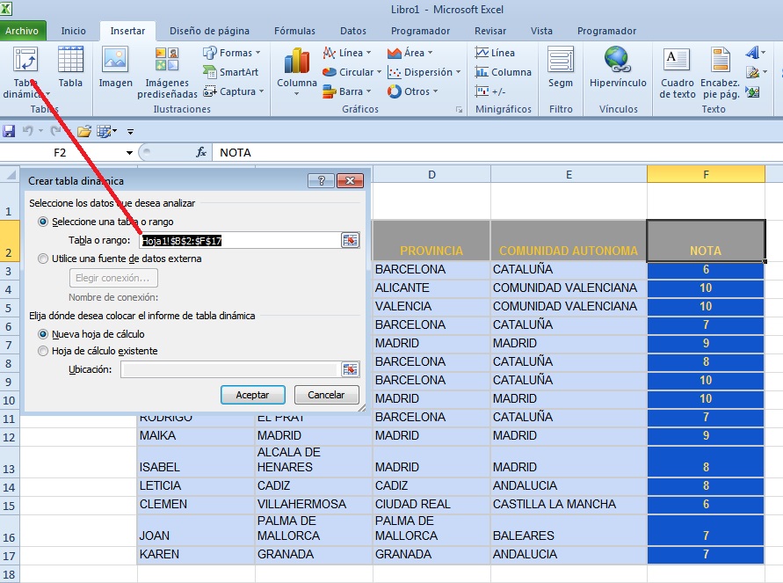Screen dimensions: 783x583
Task: Insert a +/- win-loss sparkline
Action: tap(490, 91)
